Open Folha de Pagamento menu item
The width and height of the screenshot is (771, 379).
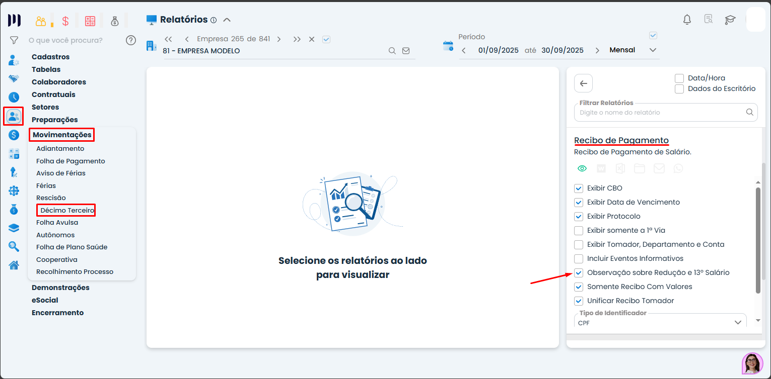[x=71, y=161]
